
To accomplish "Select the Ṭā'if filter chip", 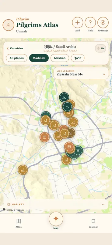I will click(78, 58).
